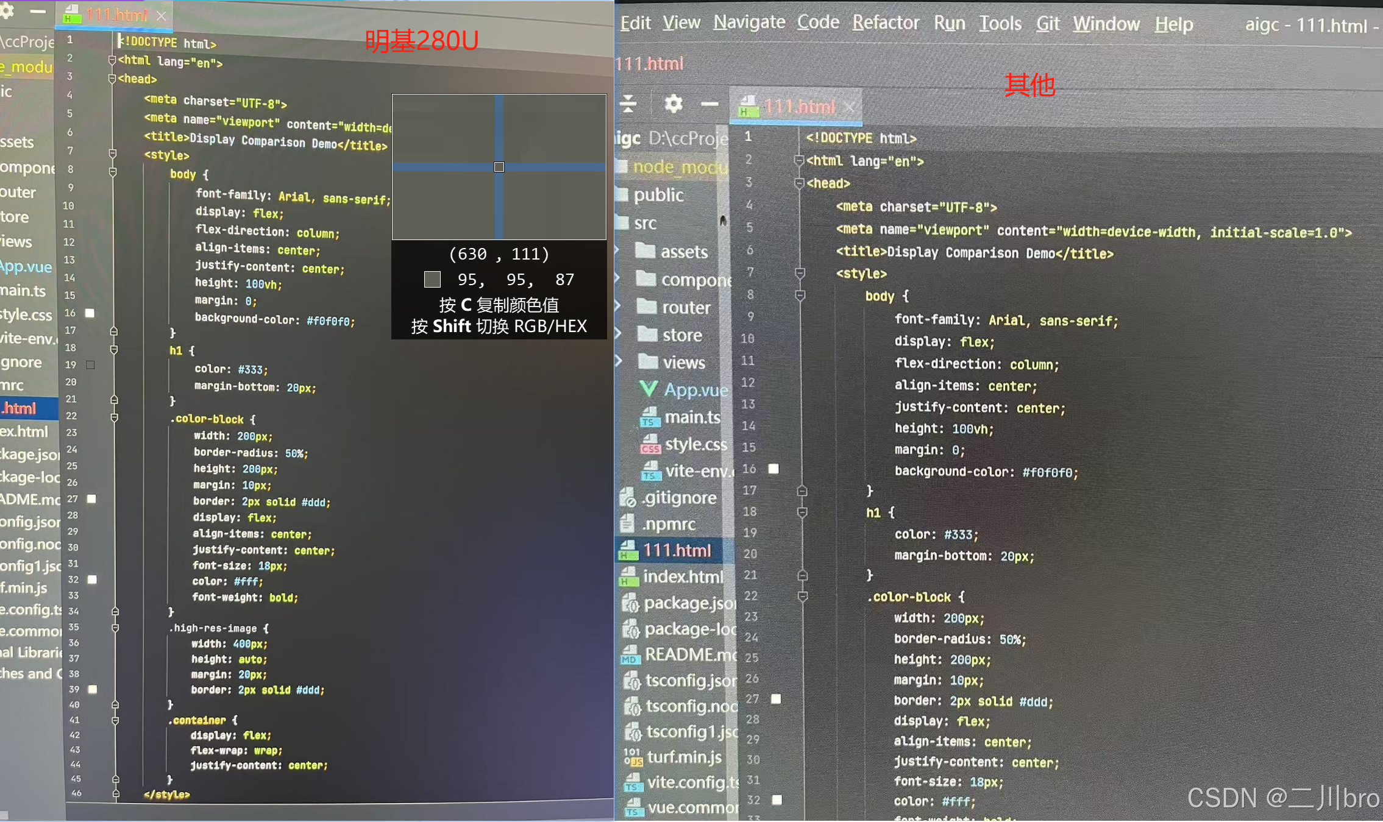Select index.html in the project tree
Screen dimensions: 1383x822
(683, 576)
